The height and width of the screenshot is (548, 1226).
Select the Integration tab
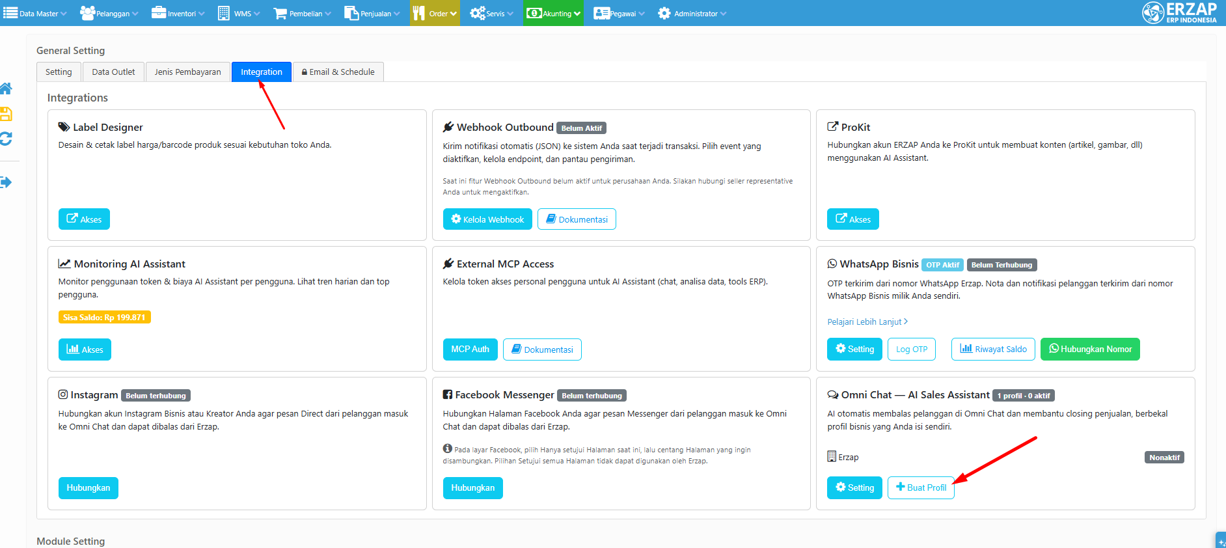pos(262,72)
